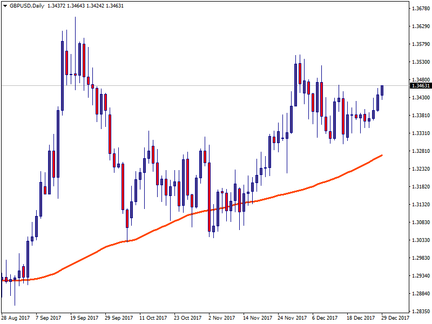This screenshot has height=324, width=432.
Task: Click the 24 Nov 2017 date label
Action: (291, 318)
